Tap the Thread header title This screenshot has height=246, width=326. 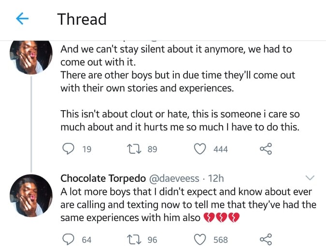82,19
